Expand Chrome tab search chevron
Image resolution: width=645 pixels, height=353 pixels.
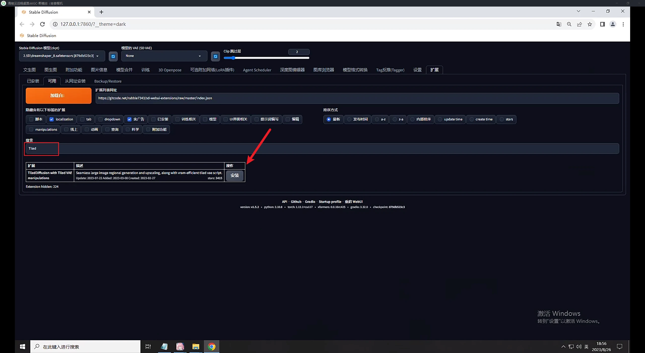tap(578, 11)
